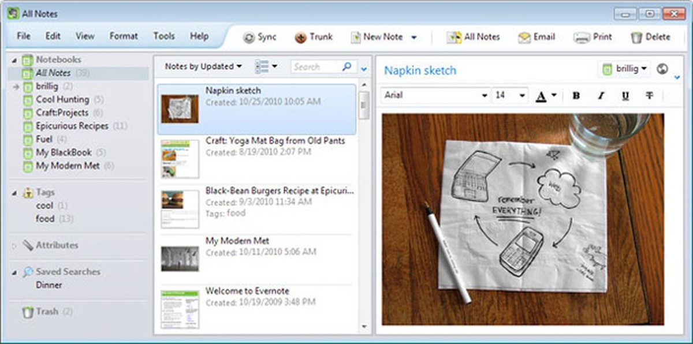Create a note with the New Note button
The height and width of the screenshot is (344, 693).
(x=377, y=37)
